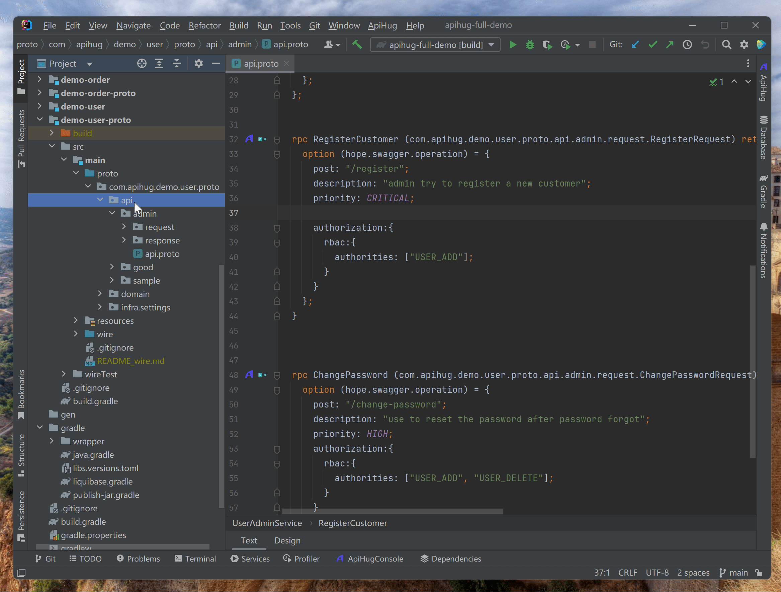Run the apihug-full-demo build configuration
The height and width of the screenshot is (592, 781).
(513, 45)
